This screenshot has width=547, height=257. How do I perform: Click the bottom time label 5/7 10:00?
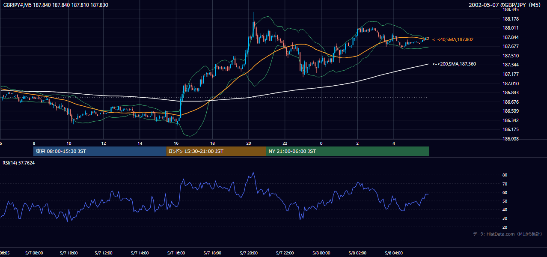click(x=69, y=253)
